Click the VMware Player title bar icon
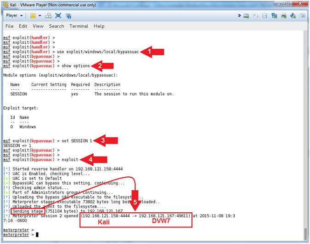Screen dimensions: 310x244 pyautogui.click(x=6, y=5)
